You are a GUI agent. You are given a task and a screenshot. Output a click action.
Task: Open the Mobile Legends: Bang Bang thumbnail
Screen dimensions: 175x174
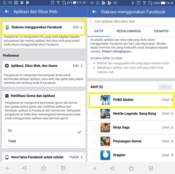point(105,114)
